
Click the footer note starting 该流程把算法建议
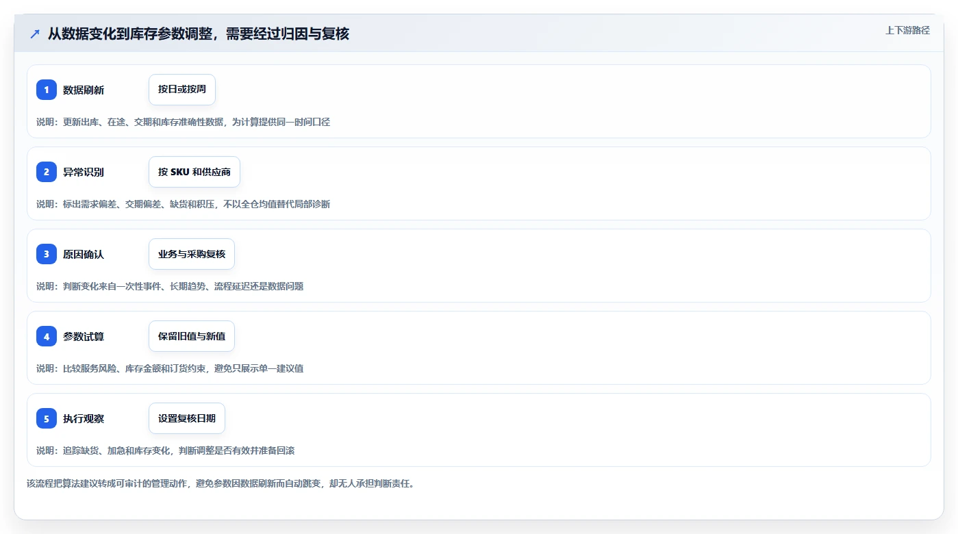click(x=220, y=483)
